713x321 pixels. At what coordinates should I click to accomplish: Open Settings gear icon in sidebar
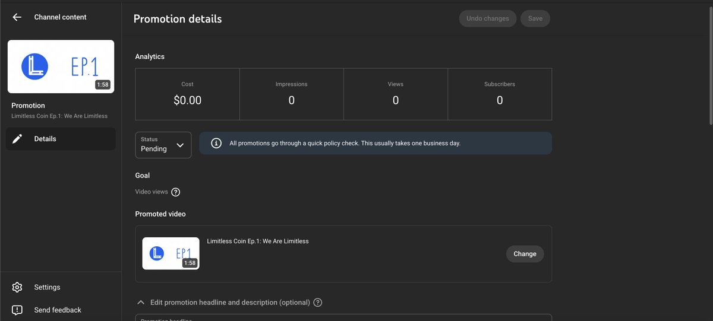click(17, 287)
